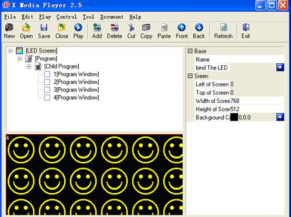Start playback with the Play toolbar icon
The width and height of the screenshot is (291, 217).
(x=78, y=27)
